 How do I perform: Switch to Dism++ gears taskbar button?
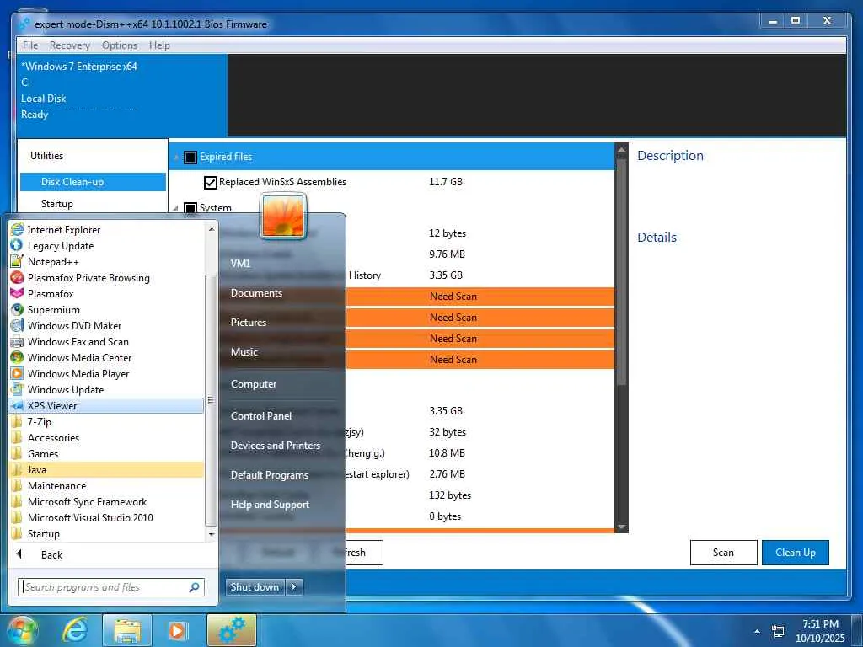(x=232, y=630)
